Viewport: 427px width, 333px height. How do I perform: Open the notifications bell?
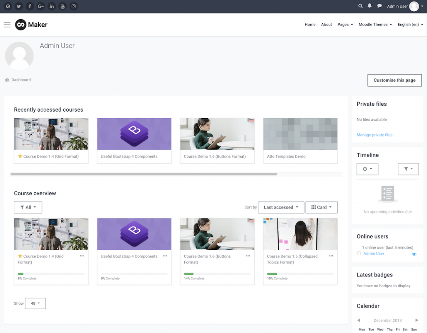click(369, 6)
